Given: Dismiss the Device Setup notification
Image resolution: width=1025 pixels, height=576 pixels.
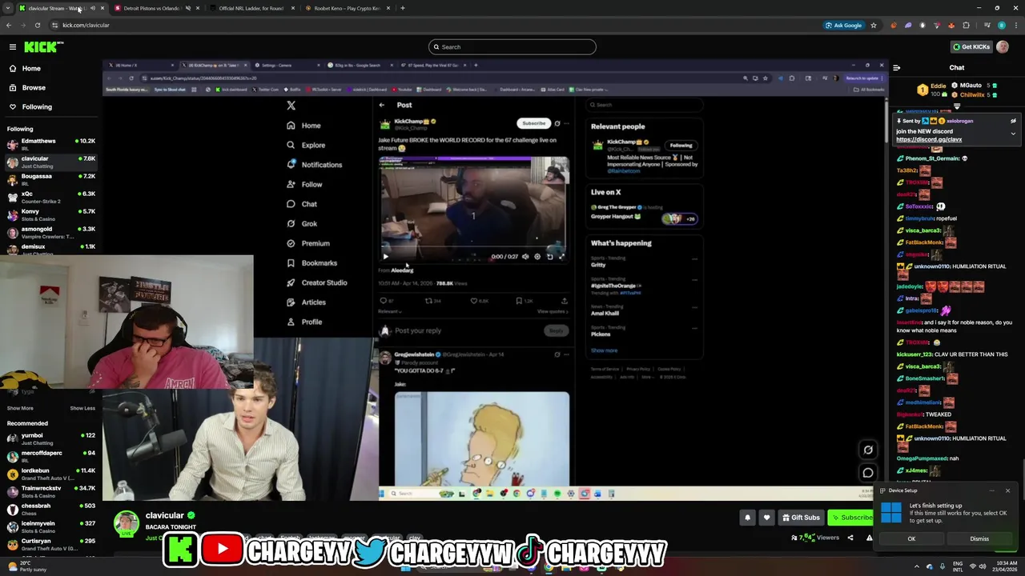Looking at the screenshot, I should coord(979,538).
